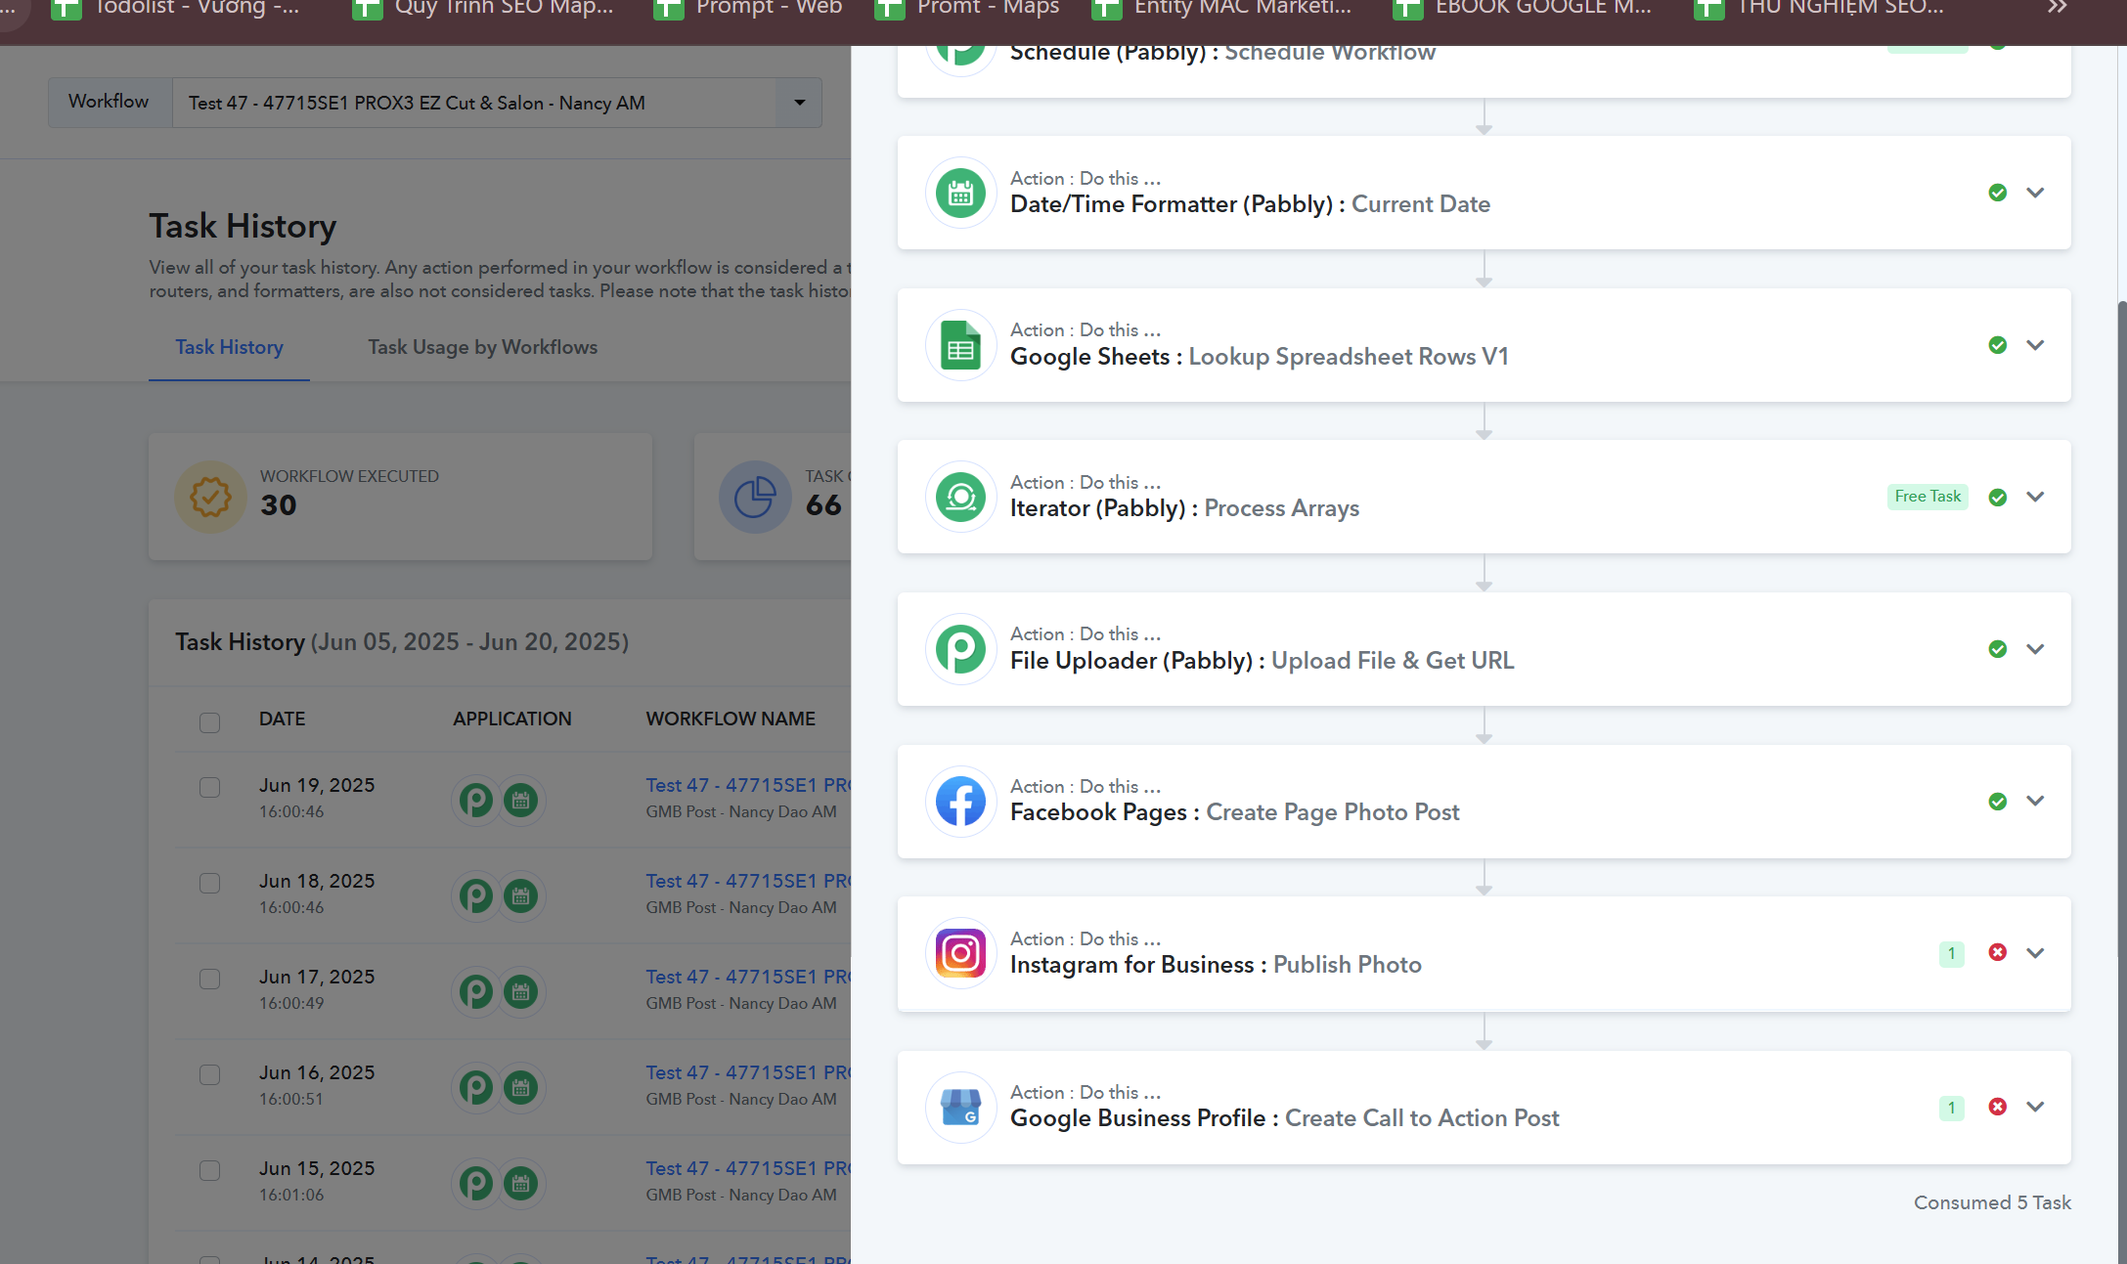Click the Google Sheets step icon
The image size is (2127, 1264).
coord(960,345)
